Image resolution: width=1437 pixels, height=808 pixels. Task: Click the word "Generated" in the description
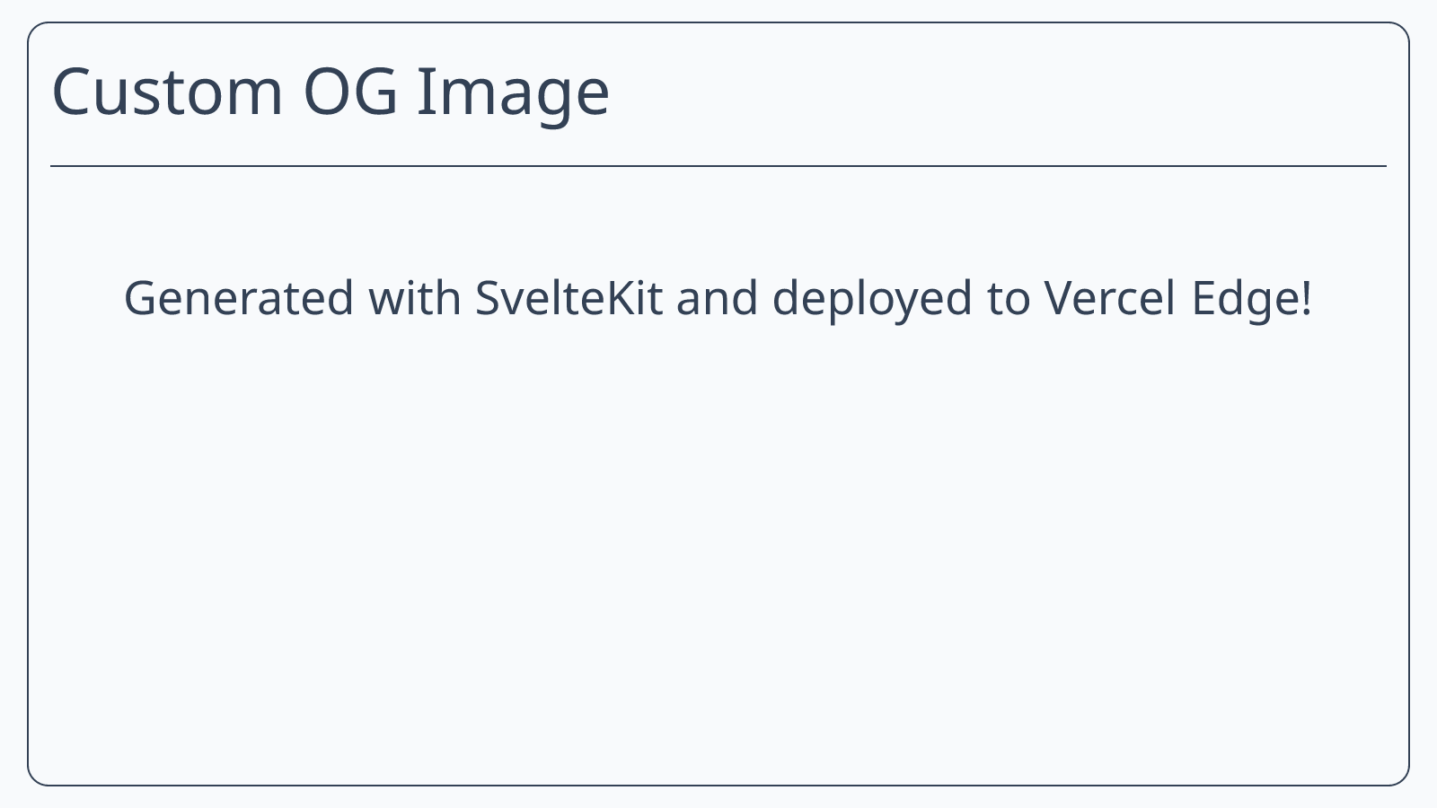pos(239,298)
